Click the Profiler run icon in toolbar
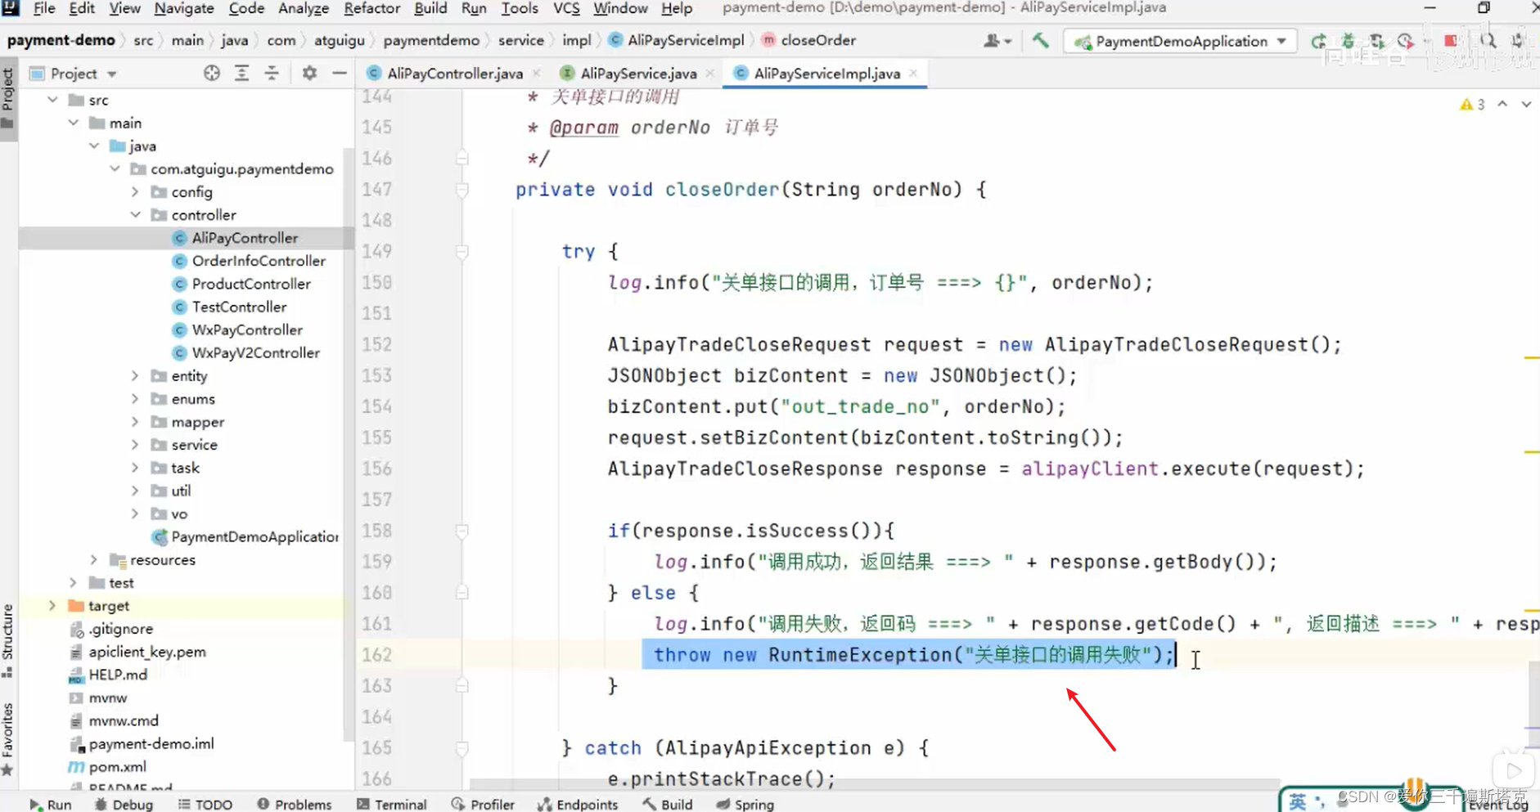 point(1406,41)
